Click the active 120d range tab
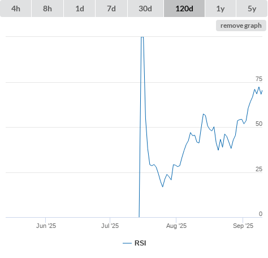The image size is (268, 258). 184,9
